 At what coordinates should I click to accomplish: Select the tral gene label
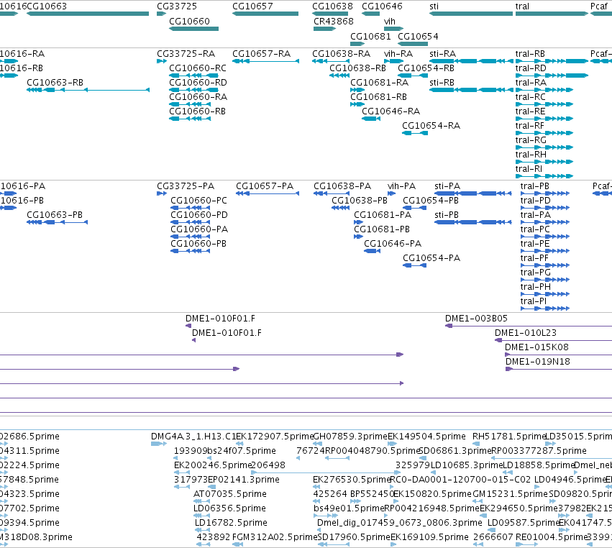tap(522, 6)
